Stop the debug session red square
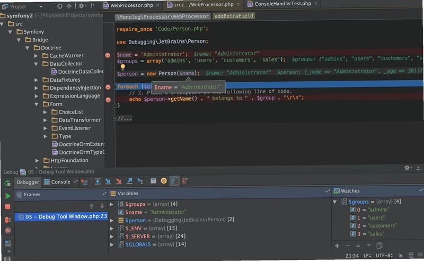424x261 pixels. [7, 207]
